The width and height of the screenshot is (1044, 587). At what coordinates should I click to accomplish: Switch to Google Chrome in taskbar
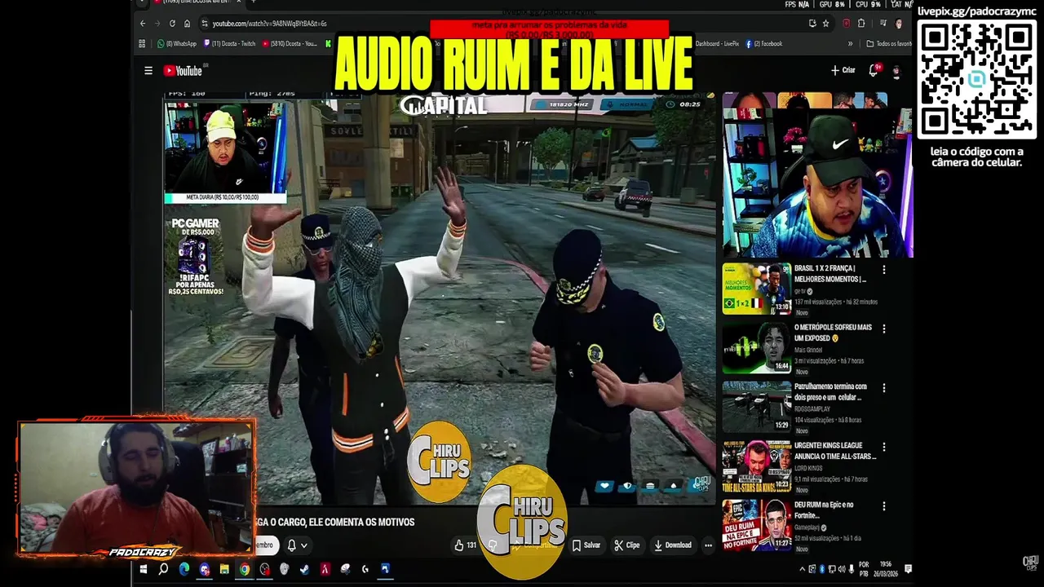pyautogui.click(x=244, y=569)
